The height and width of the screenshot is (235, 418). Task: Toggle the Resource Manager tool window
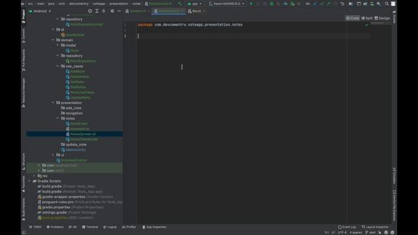pyautogui.click(x=24, y=93)
